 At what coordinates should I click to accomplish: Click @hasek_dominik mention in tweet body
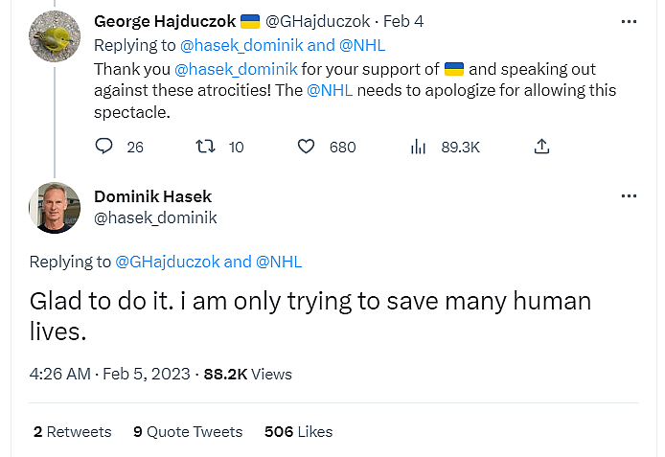point(238,69)
